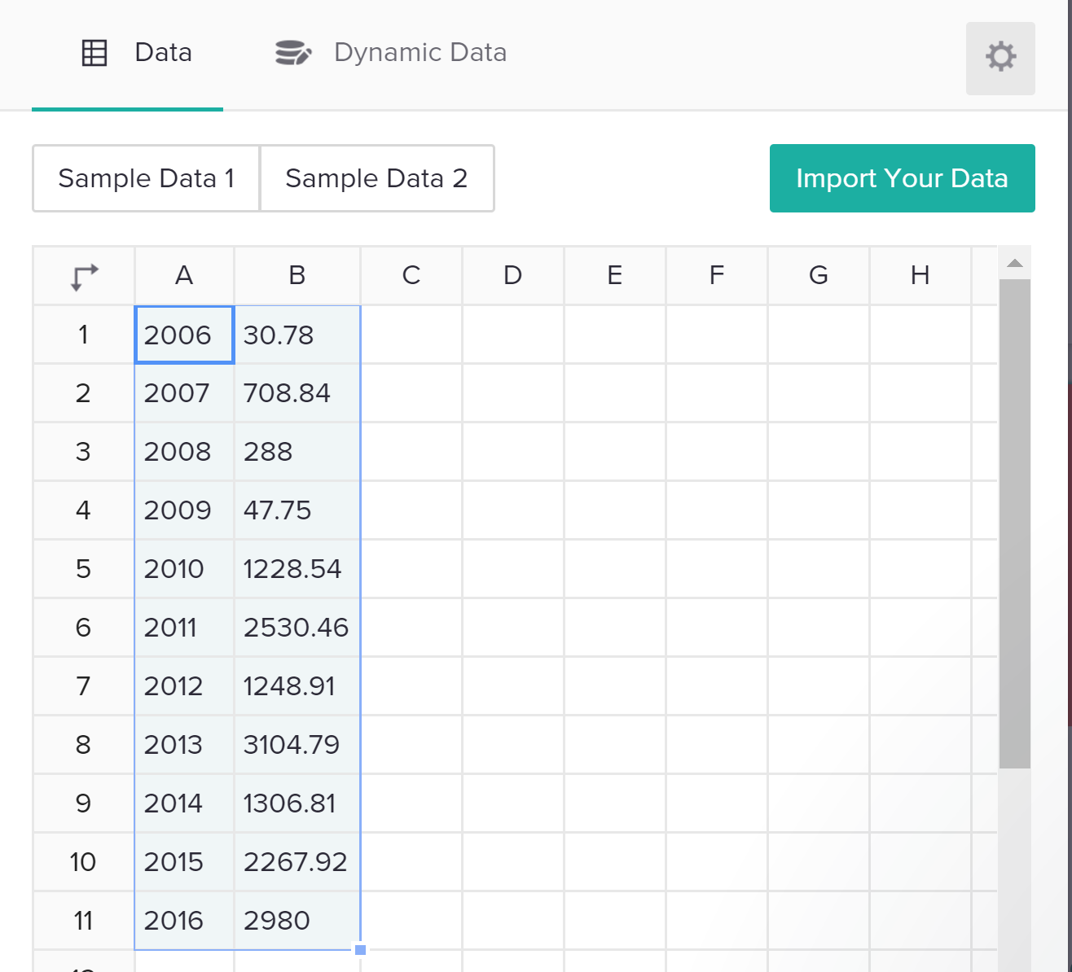Load Sample Data 1
The height and width of the screenshot is (972, 1072).
pyautogui.click(x=147, y=178)
